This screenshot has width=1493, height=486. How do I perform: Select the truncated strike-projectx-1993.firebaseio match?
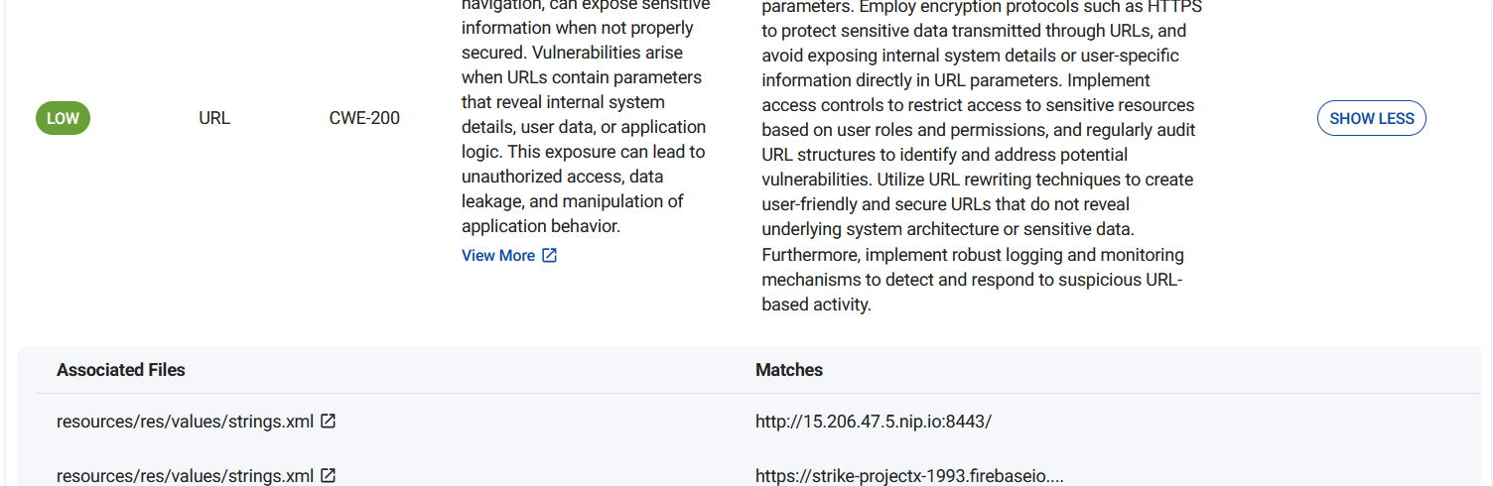908,475
